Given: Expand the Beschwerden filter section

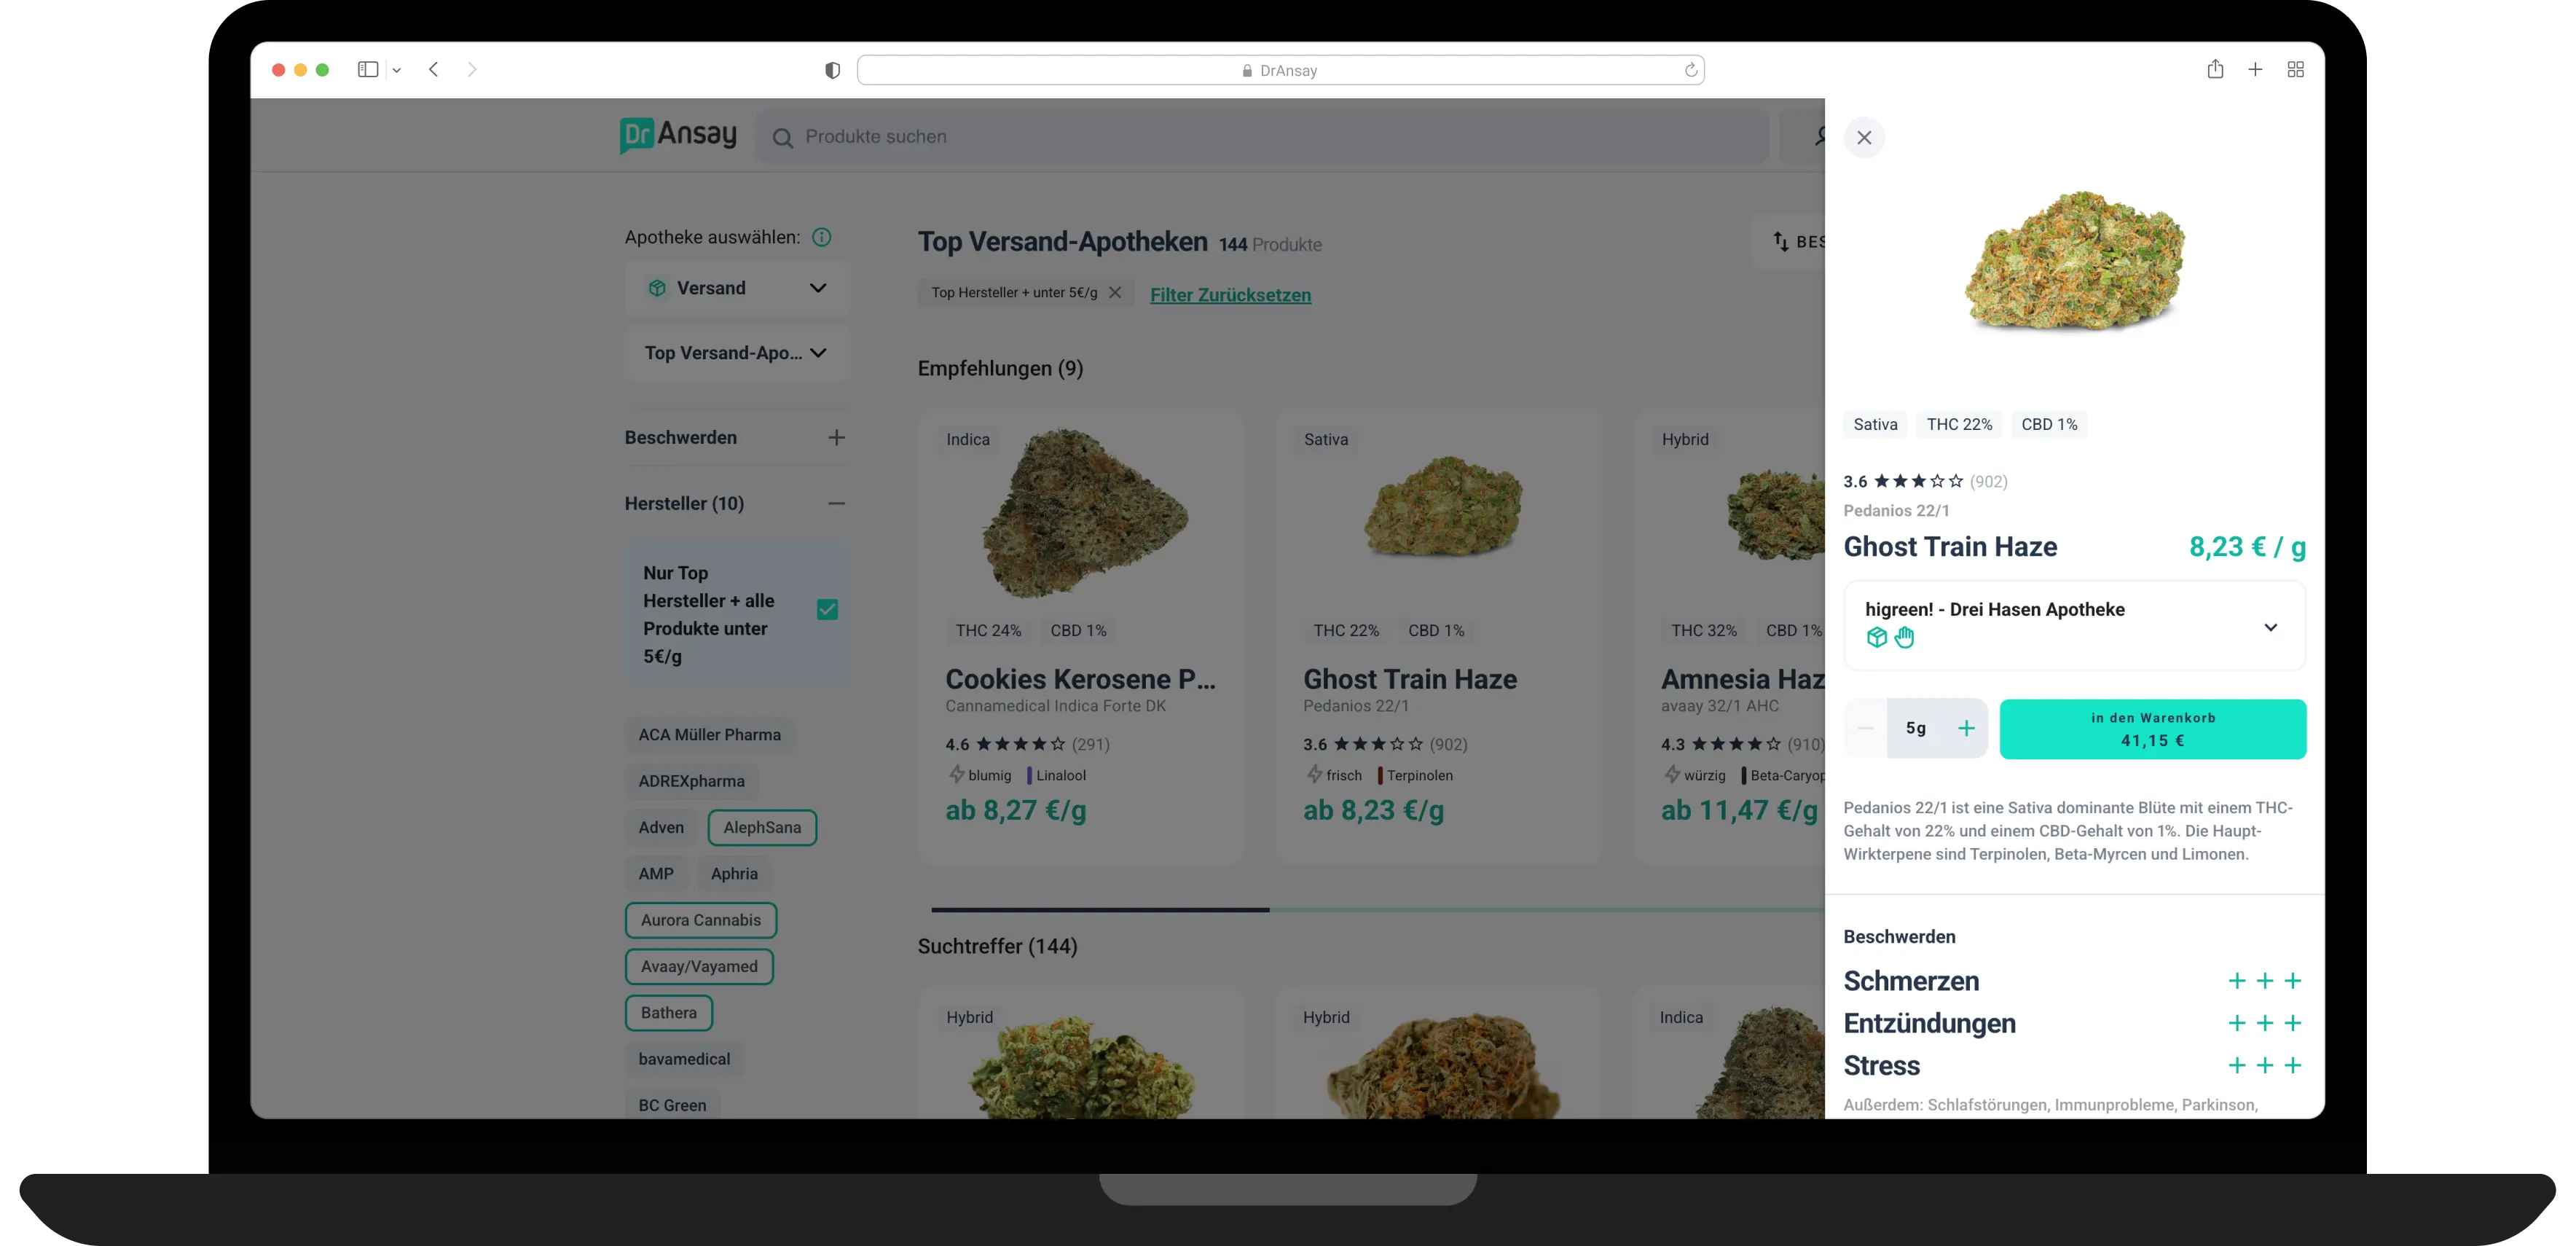Looking at the screenshot, I should click(x=836, y=437).
